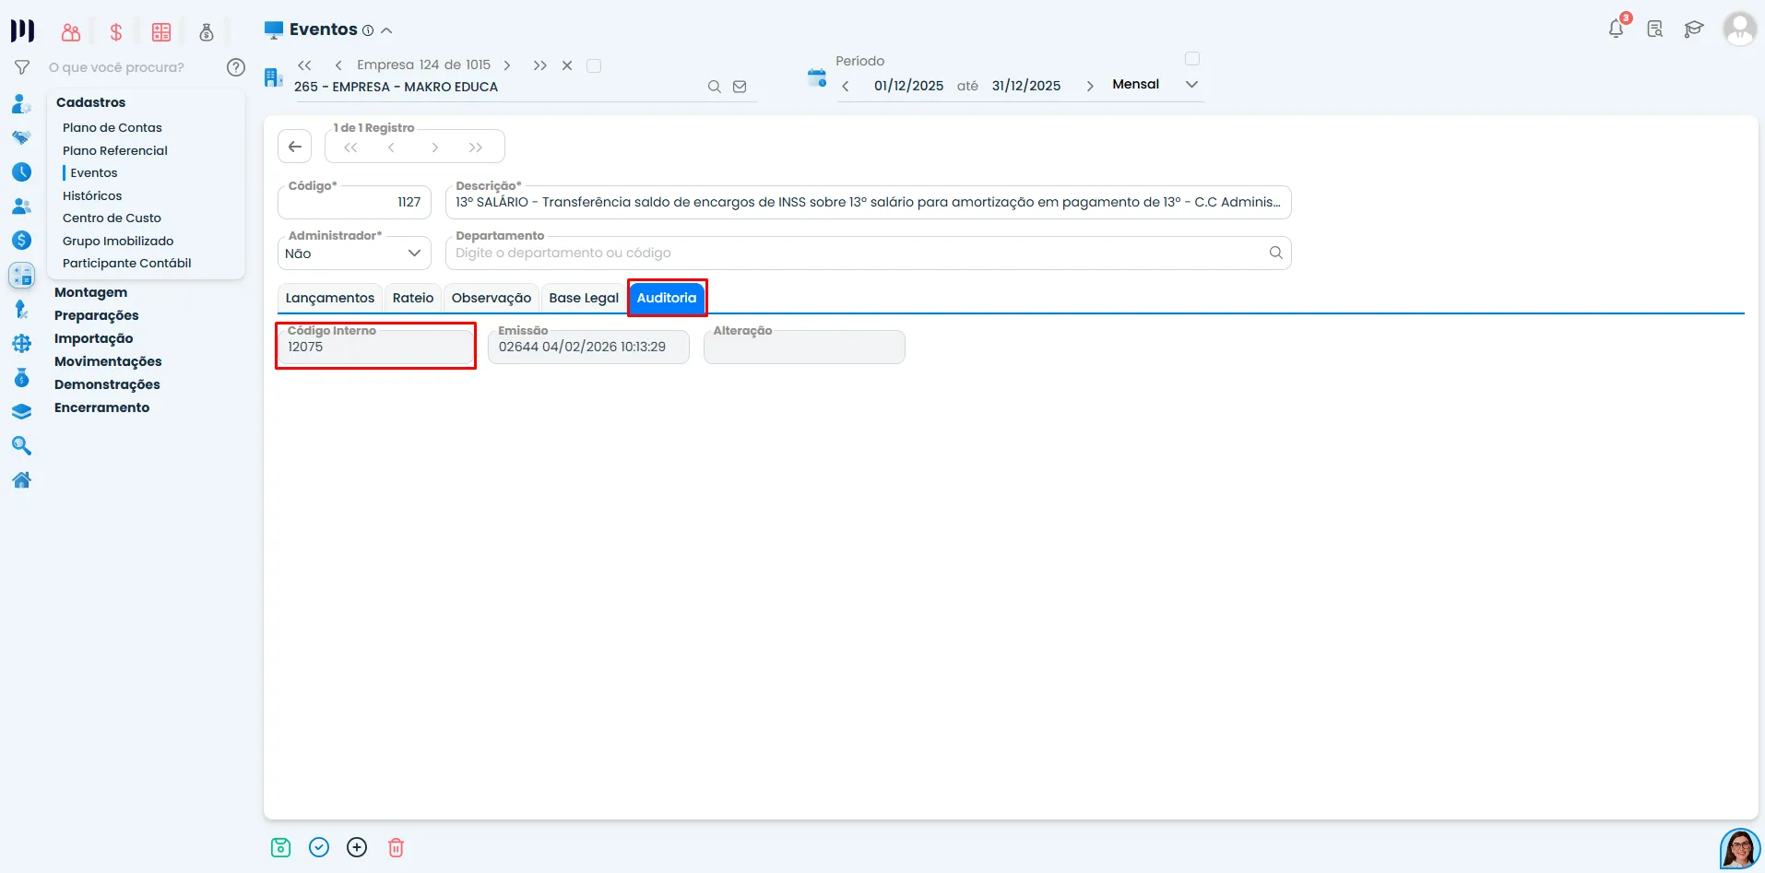This screenshot has width=1765, height=873.
Task: Delete the record with red trash icon
Action: [x=396, y=847]
